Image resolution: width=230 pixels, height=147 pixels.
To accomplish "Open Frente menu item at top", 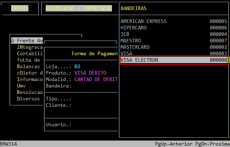I will coord(27,41).
